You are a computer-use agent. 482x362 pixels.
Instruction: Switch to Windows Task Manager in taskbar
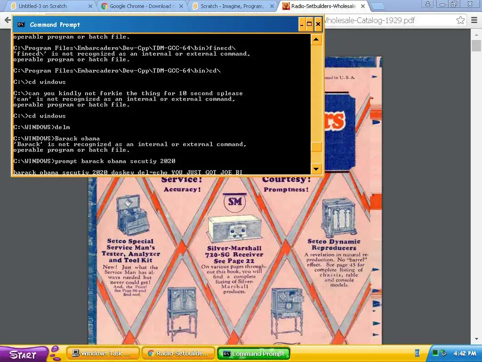103,354
